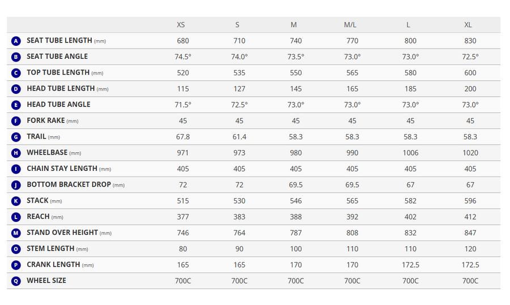Click the B icon beside Seat Tube Angle
The image size is (510, 305).
[16, 57]
